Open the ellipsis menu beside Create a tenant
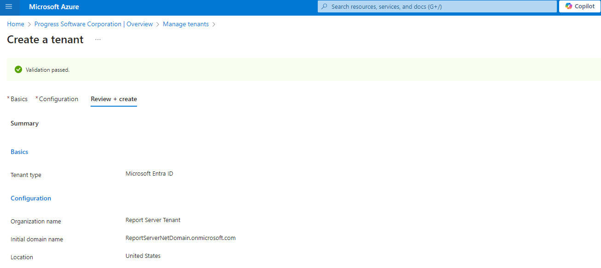Viewport: 601px width, 268px height. [98, 40]
